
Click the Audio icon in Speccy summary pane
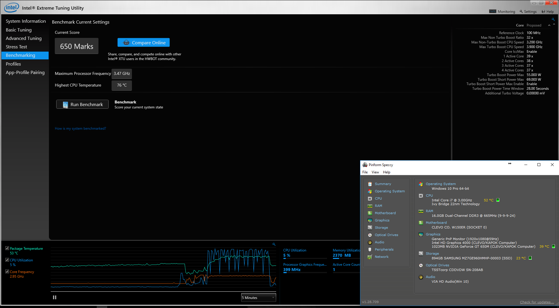click(x=421, y=277)
